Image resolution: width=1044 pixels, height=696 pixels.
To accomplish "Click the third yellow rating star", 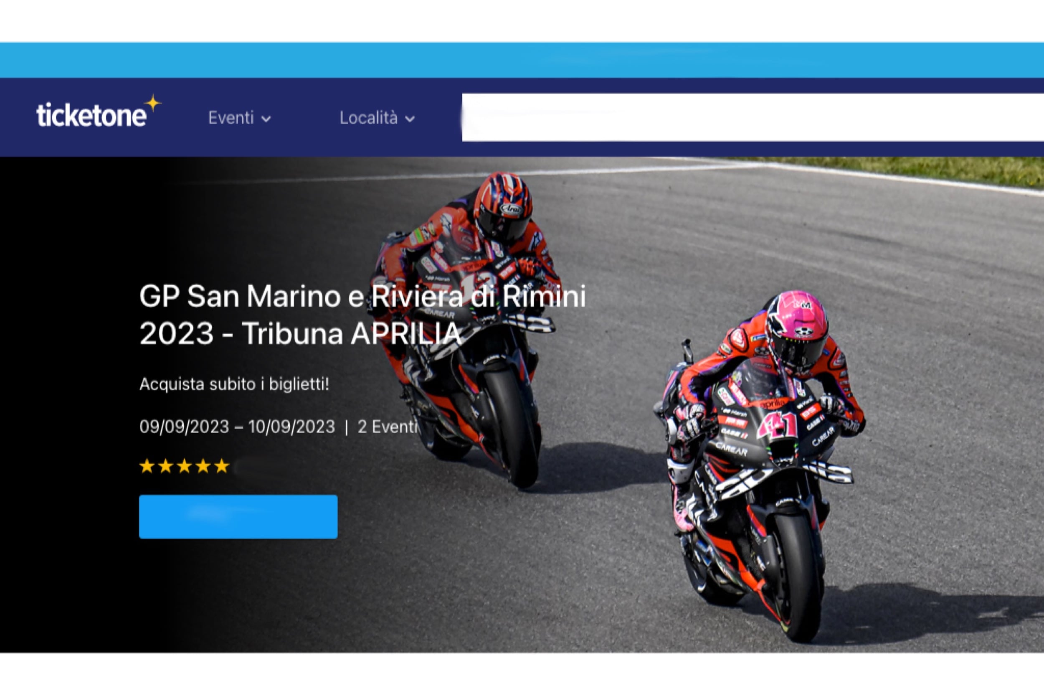I will 184,467.
